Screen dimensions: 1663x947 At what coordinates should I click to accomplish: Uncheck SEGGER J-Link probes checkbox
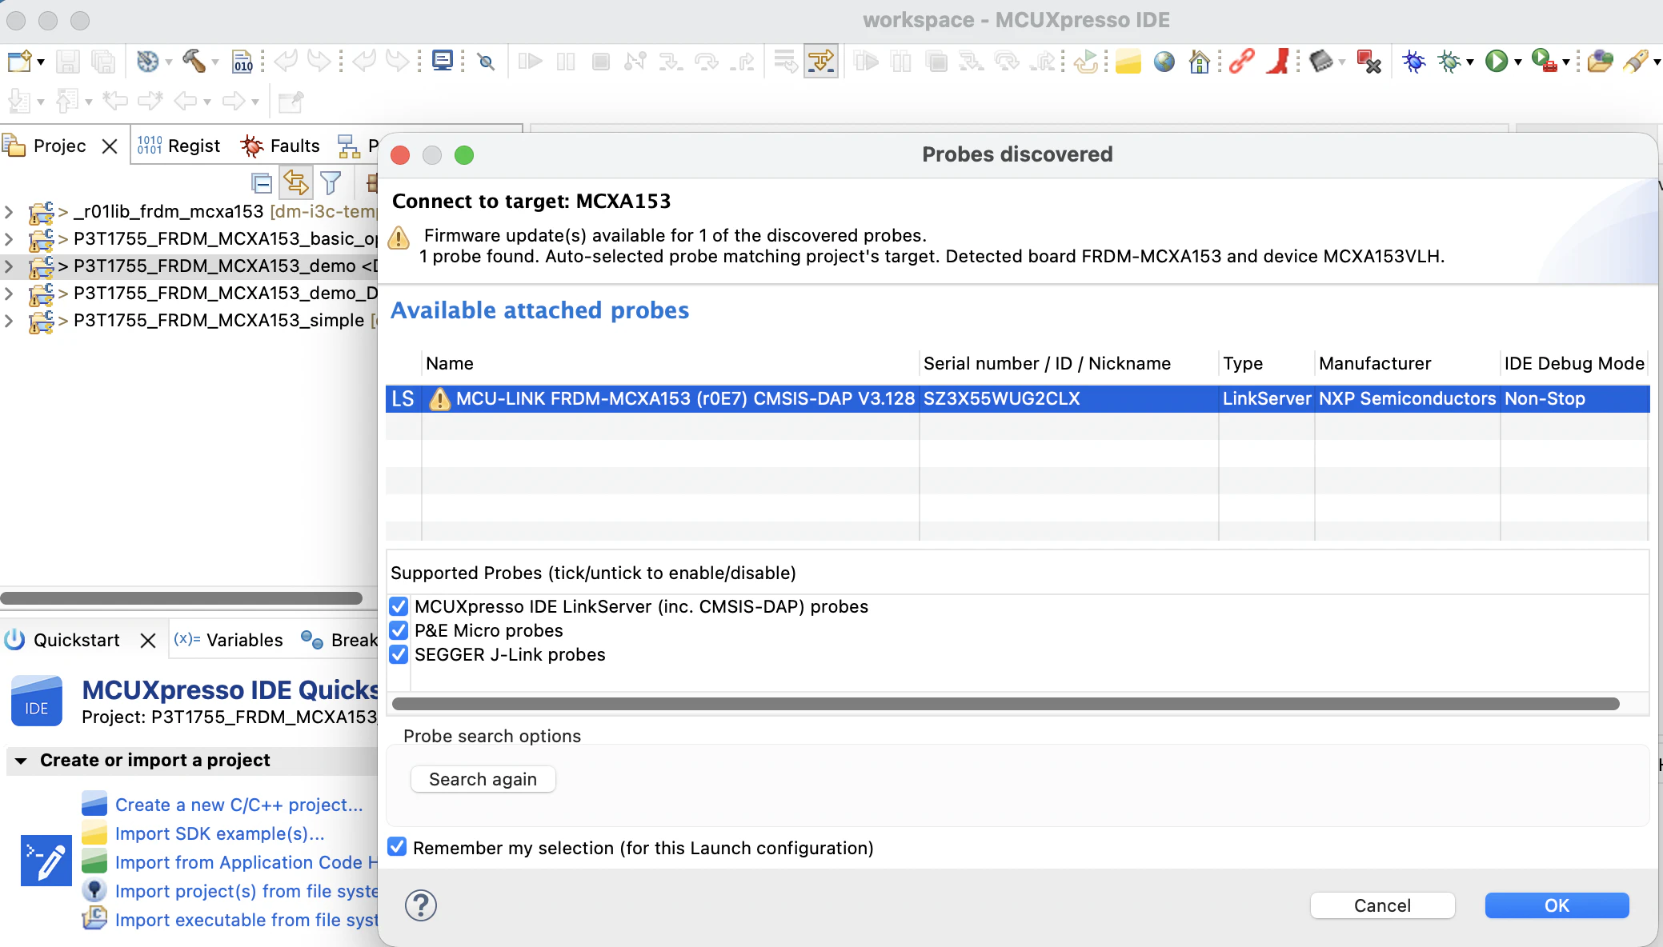[398, 654]
